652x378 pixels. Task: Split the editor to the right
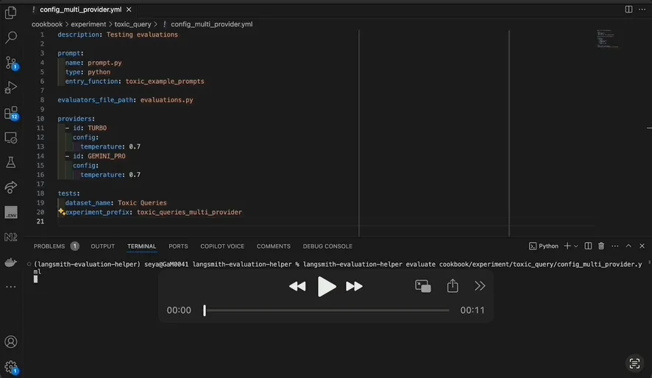coord(629,9)
